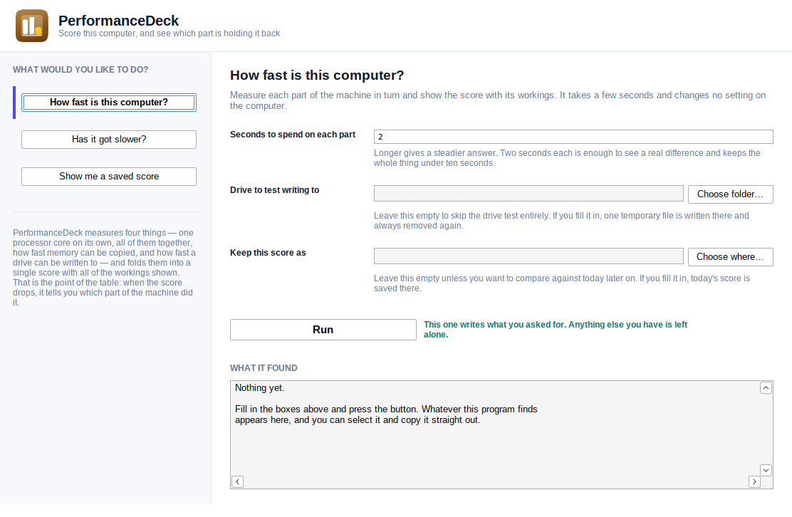Open the 'Choose where…' save dialog

730,257
